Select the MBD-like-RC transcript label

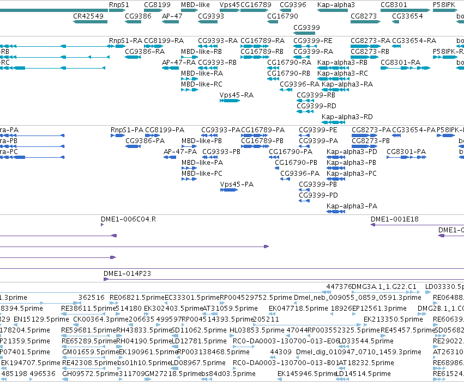(x=202, y=84)
